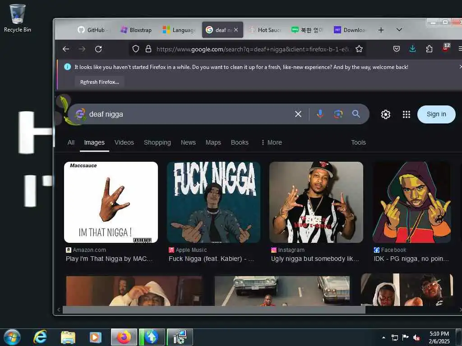This screenshot has height=346, width=462.
Task: Start voice search with the microphone icon
Action: pos(320,114)
